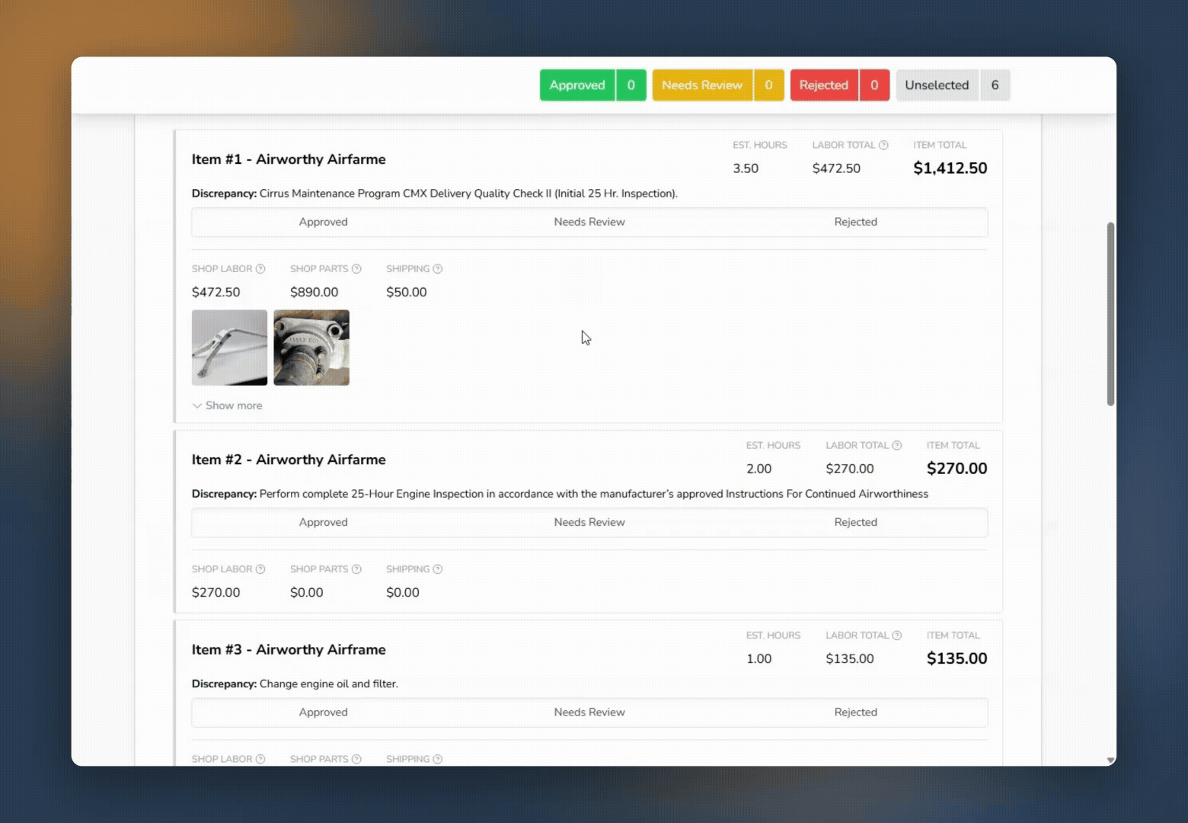Click Shop Labor help icon in Item #1
1188x823 pixels.
(x=260, y=269)
